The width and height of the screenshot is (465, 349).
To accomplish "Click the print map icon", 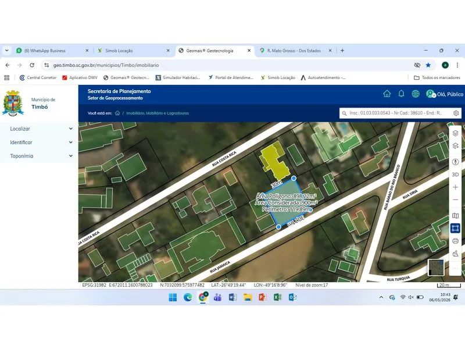I will [x=455, y=241].
